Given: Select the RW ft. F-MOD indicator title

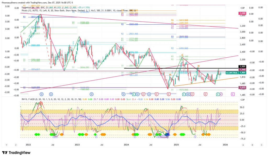Looking at the screenshot, I should [31, 99].
